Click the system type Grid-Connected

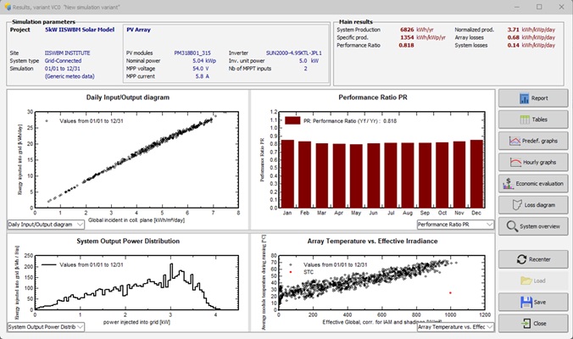click(63, 61)
